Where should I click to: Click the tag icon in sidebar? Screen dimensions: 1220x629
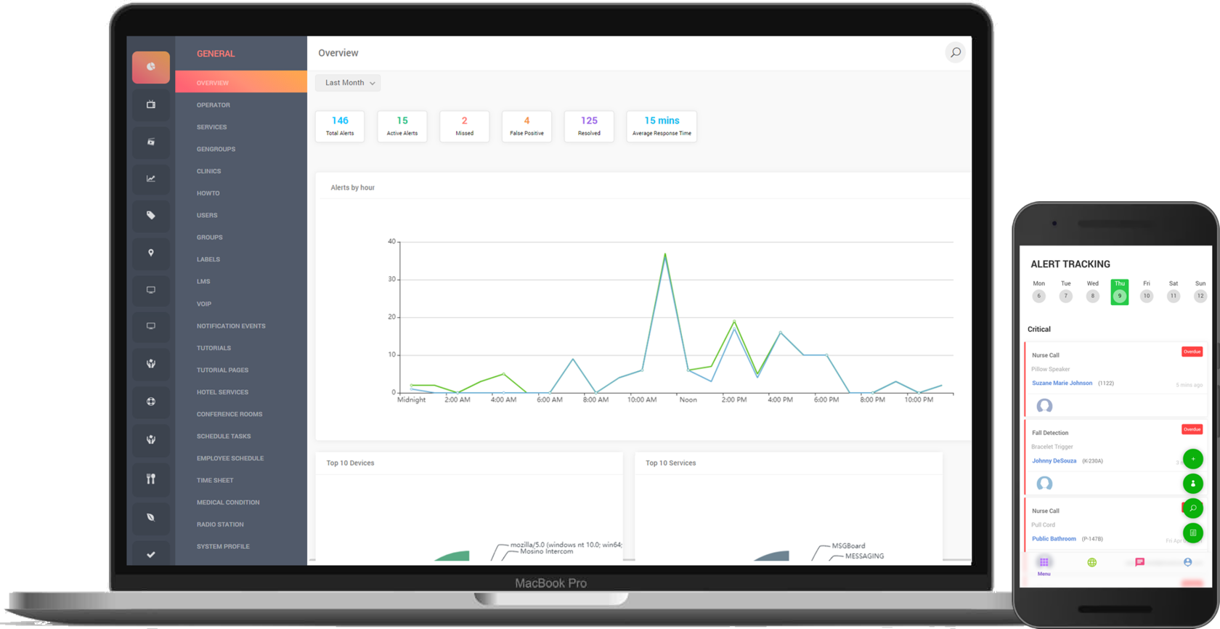coord(151,216)
